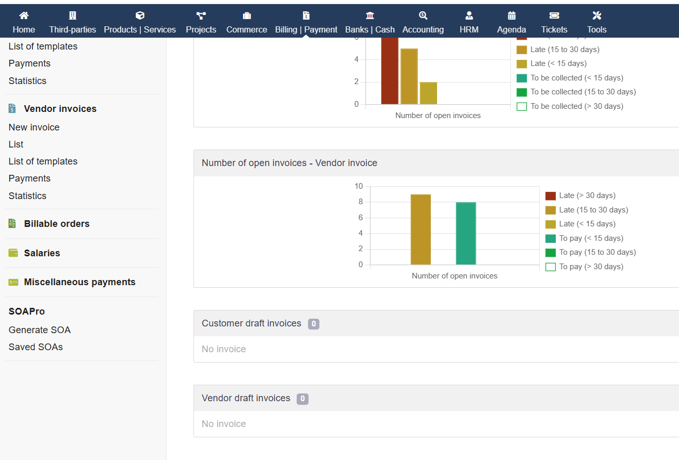Click the Customer draft invoices count badge

point(314,324)
